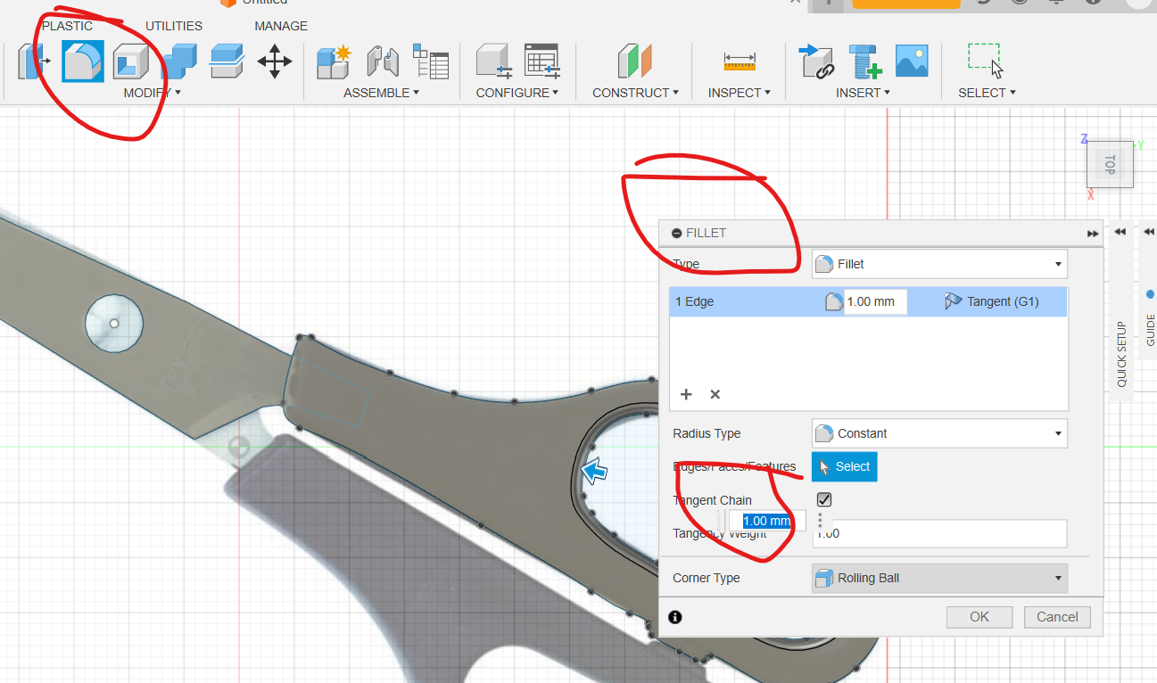The width and height of the screenshot is (1157, 683).
Task: Switch to the Manage tab
Action: tap(281, 26)
